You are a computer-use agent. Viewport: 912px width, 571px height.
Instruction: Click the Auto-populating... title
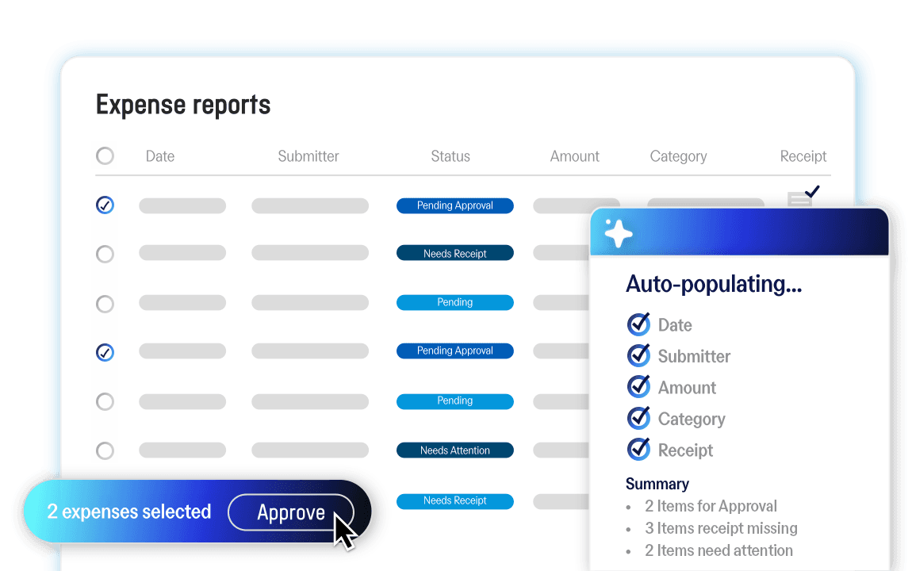pos(714,285)
